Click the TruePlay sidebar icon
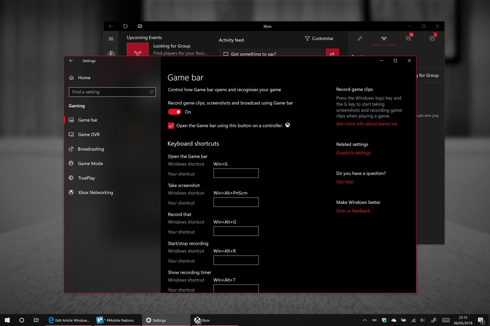This screenshot has height=326, width=490. (72, 178)
